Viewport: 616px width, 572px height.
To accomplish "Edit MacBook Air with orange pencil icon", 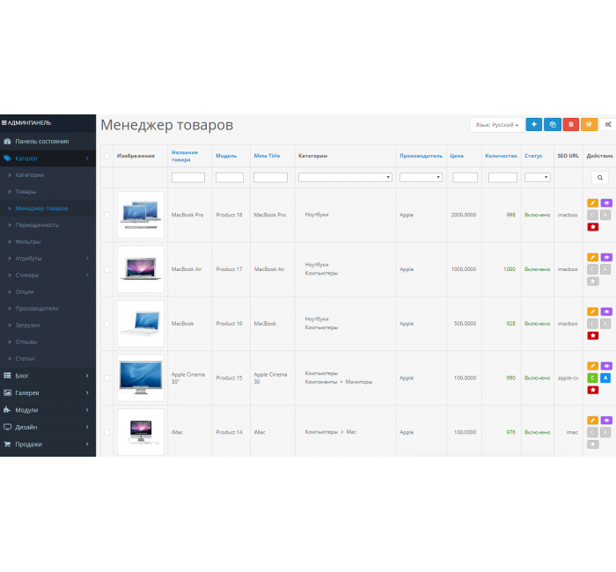I will 593,257.
